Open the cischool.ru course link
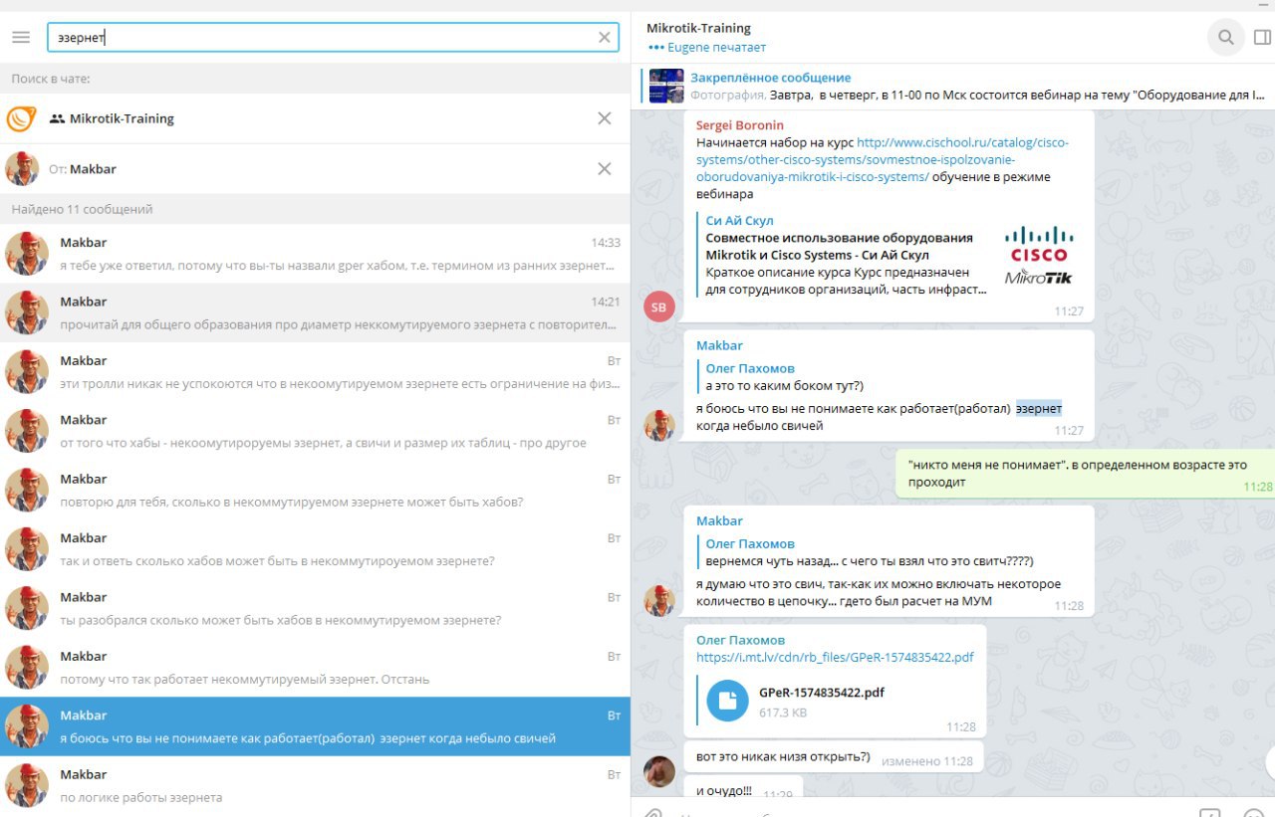The width and height of the screenshot is (1275, 817). (883, 159)
